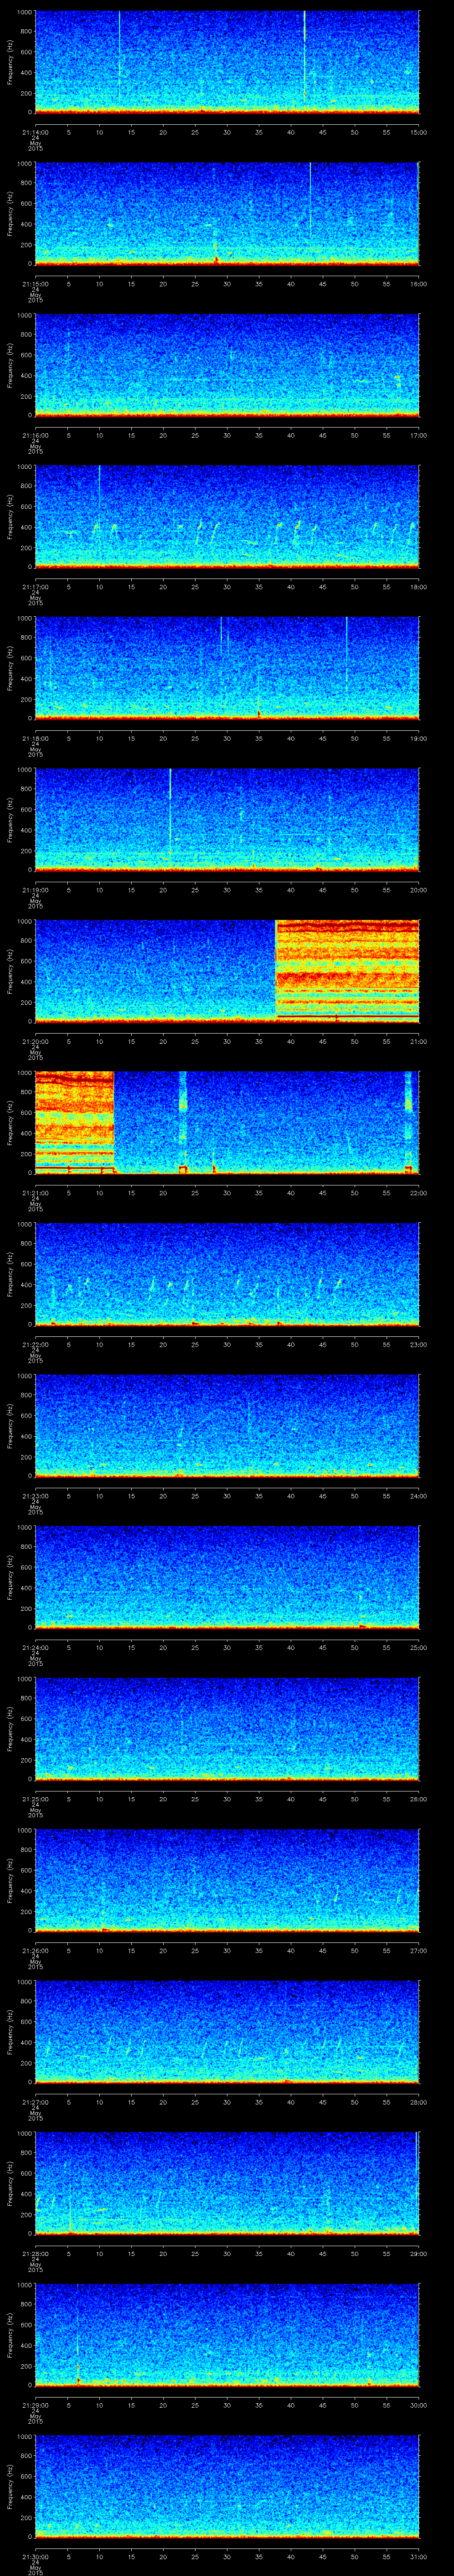
Task: Click the 21:21:00 time axis label
Action: (35, 1193)
